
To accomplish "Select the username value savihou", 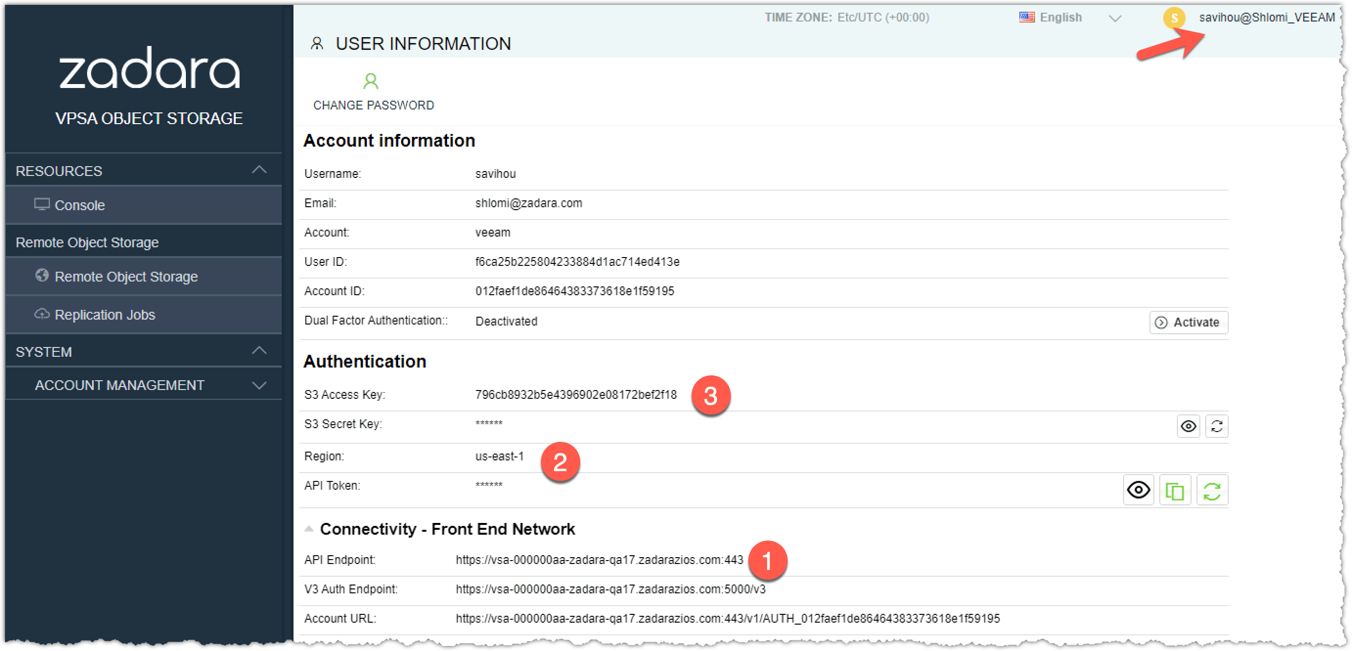I will 495,174.
